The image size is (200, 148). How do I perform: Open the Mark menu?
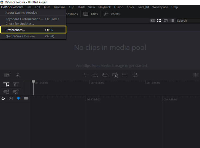[81, 7]
